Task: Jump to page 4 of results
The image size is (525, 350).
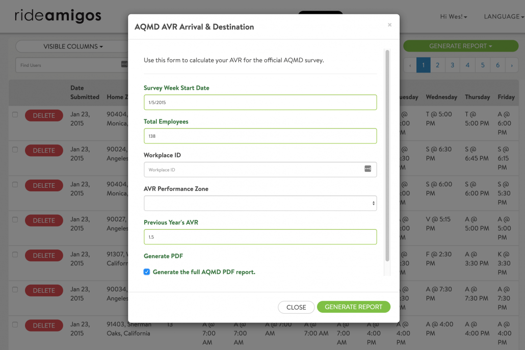Action: coord(467,65)
